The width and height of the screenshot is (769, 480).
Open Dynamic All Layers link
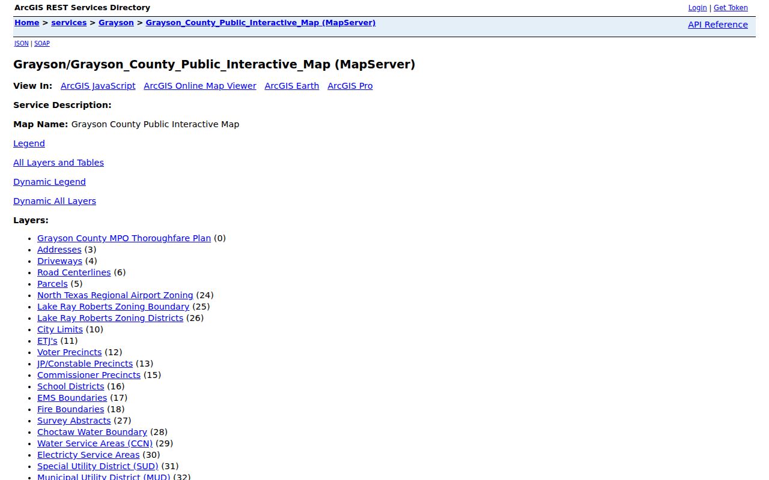click(55, 201)
